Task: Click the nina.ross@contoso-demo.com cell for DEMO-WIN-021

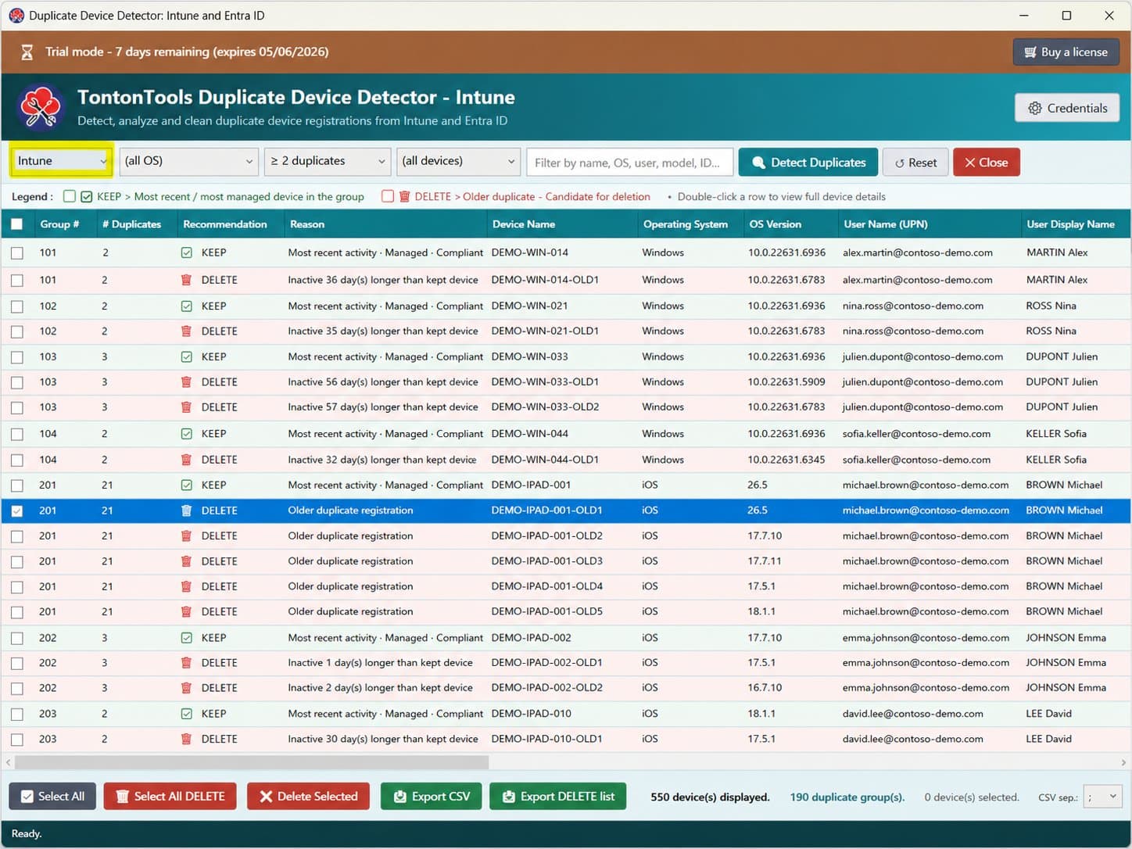Action: pos(913,306)
